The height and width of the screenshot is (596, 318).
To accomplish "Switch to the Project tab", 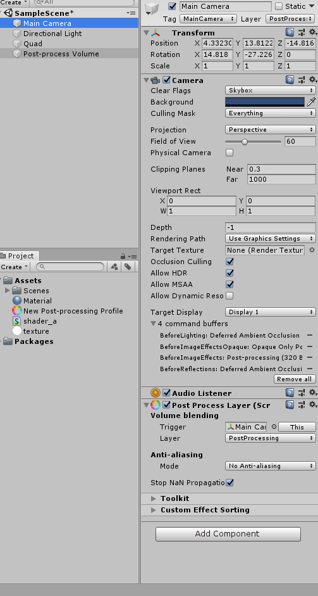I will coord(18,256).
